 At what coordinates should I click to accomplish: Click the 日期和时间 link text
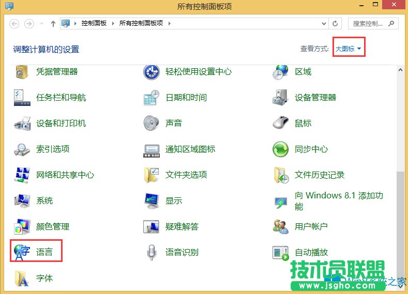coord(186,98)
